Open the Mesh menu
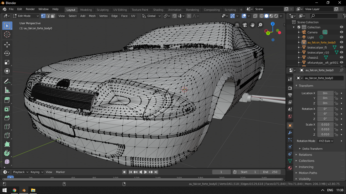Viewport: 346px width, 194px height. (x=92, y=16)
